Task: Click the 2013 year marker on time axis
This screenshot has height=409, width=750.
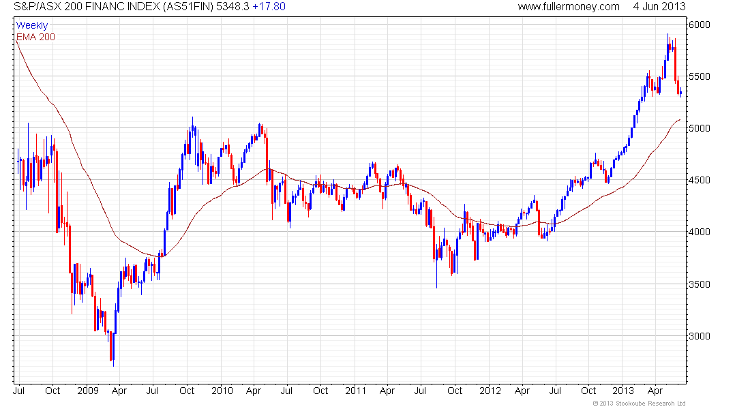Action: (x=623, y=391)
